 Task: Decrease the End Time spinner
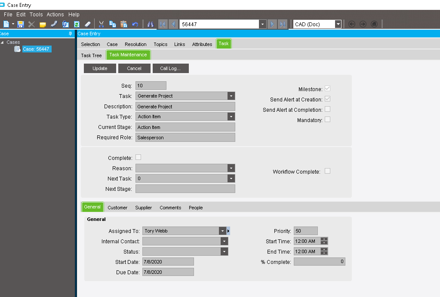point(324,253)
